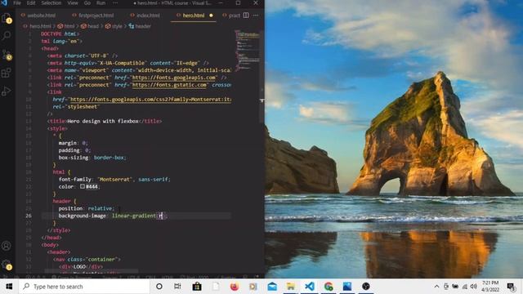523x294 pixels.
Task: Open the Photos app from taskbar
Action: pyautogui.click(x=347, y=287)
